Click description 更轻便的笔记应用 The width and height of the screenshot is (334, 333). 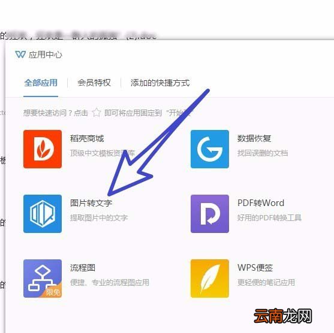coord(266,282)
